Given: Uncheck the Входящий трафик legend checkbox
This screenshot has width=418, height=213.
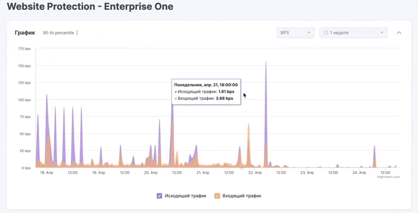Looking at the screenshot, I should pos(217,196).
